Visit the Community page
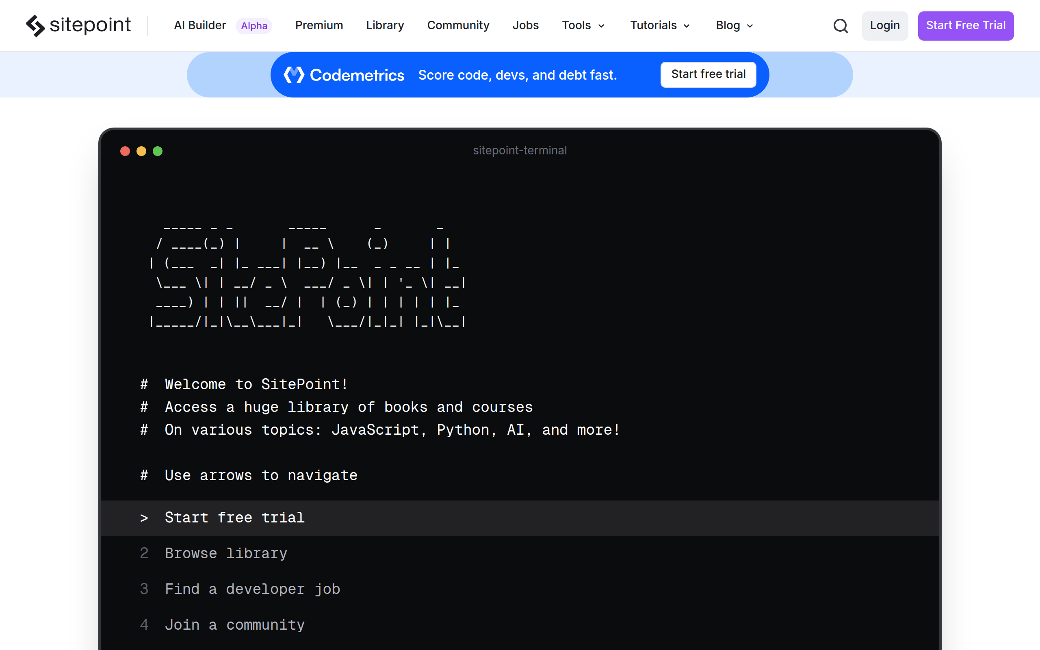 tap(458, 25)
